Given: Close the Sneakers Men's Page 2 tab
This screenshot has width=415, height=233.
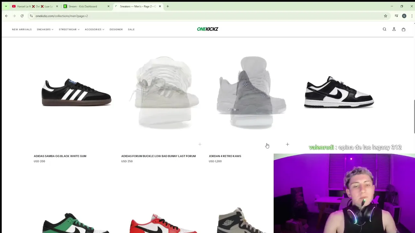Looking at the screenshot, I should pos(160,6).
